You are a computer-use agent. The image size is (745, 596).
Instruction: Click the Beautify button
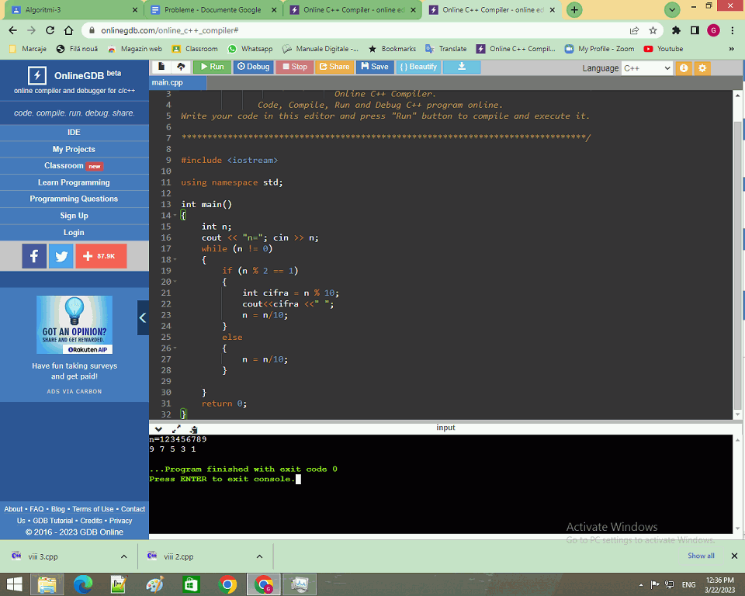(418, 67)
